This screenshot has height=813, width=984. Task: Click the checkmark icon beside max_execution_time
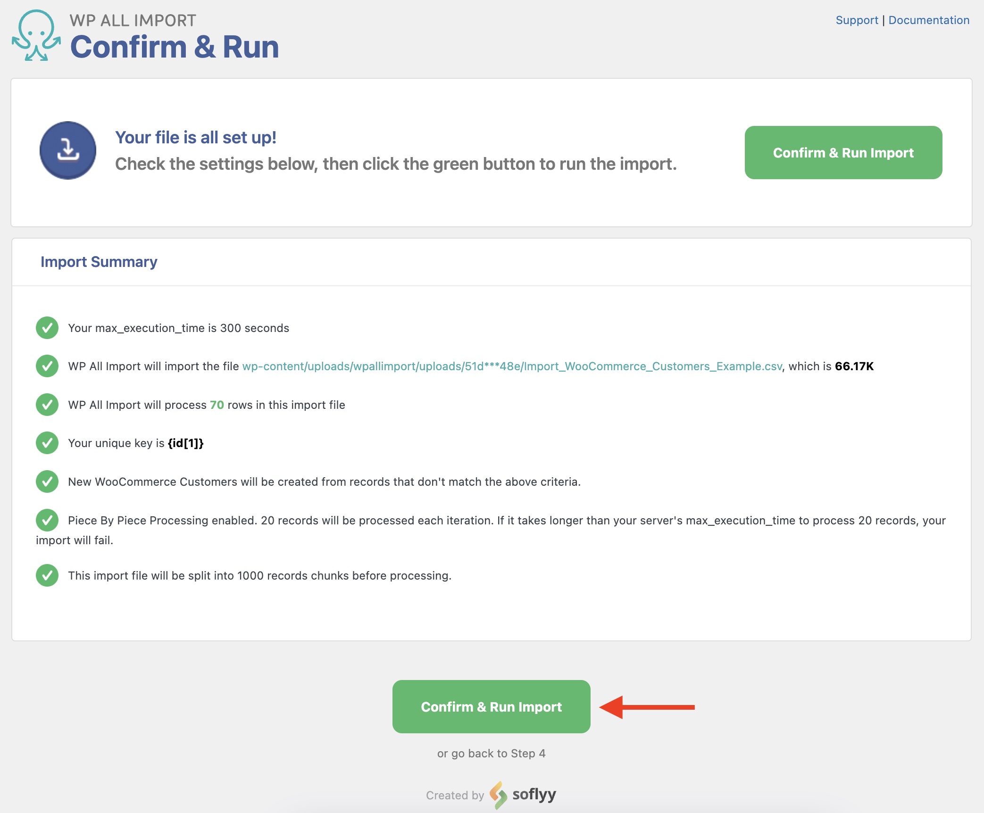coord(47,328)
